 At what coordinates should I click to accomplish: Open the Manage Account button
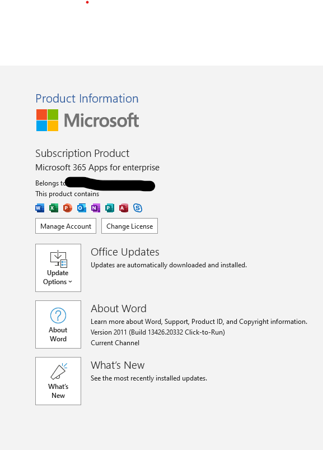[x=65, y=226]
